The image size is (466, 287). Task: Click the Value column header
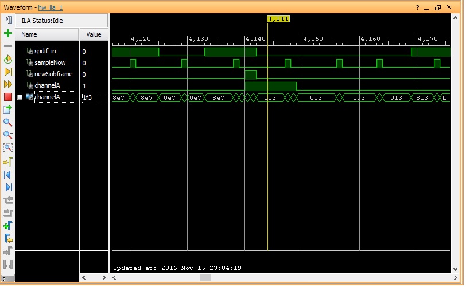point(93,34)
